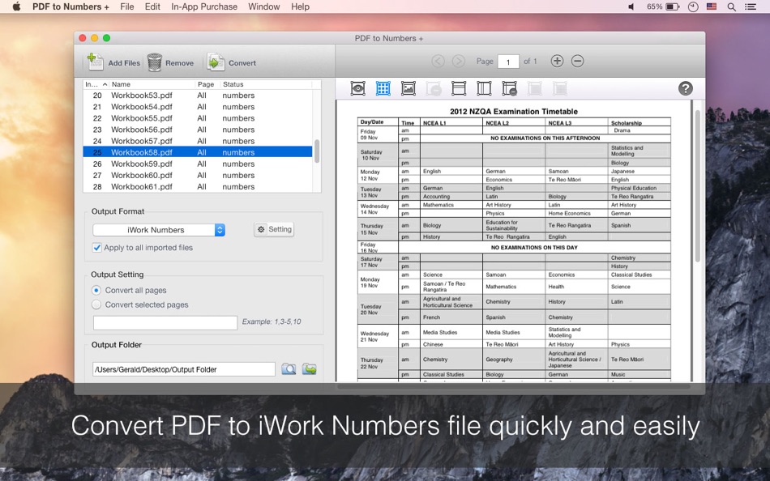Screen dimensions: 770x481
Task: Click the Add Files toolbar icon
Action: pyautogui.click(x=96, y=62)
